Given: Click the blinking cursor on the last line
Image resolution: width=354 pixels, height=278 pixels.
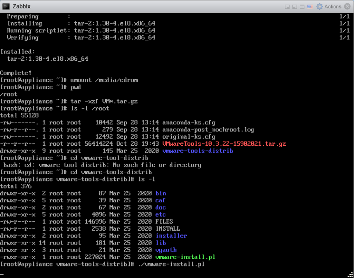Looking at the screenshot, I should coord(2,273).
